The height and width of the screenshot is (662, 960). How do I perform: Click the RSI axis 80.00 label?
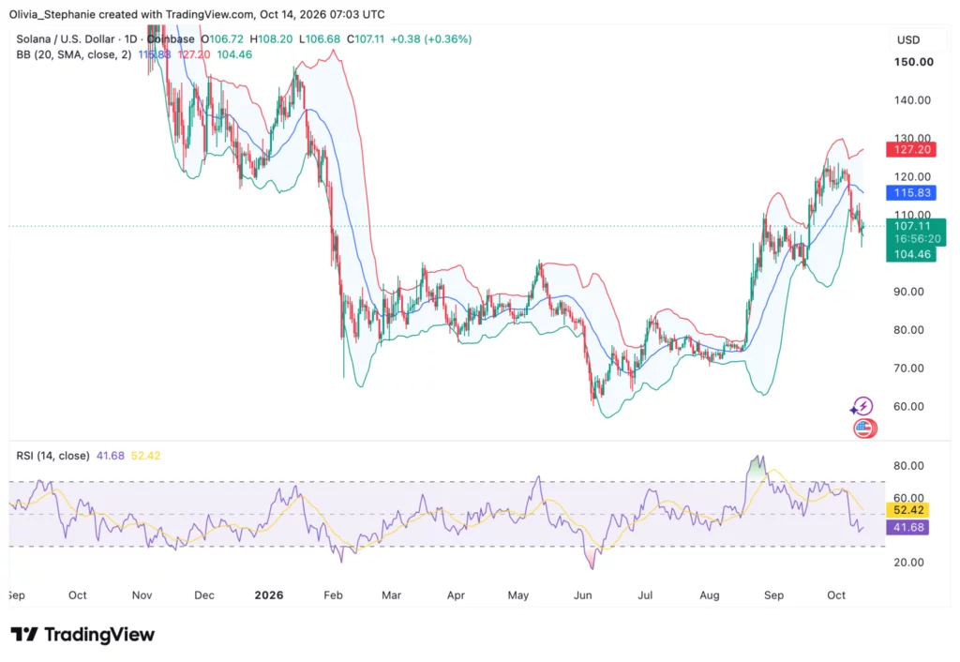(908, 465)
